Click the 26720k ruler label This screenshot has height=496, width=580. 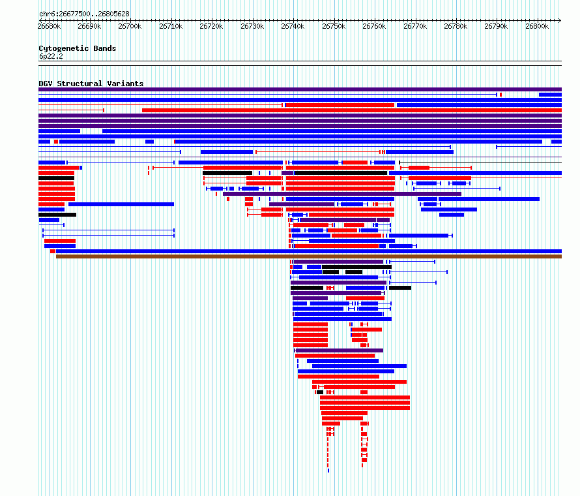pos(211,26)
